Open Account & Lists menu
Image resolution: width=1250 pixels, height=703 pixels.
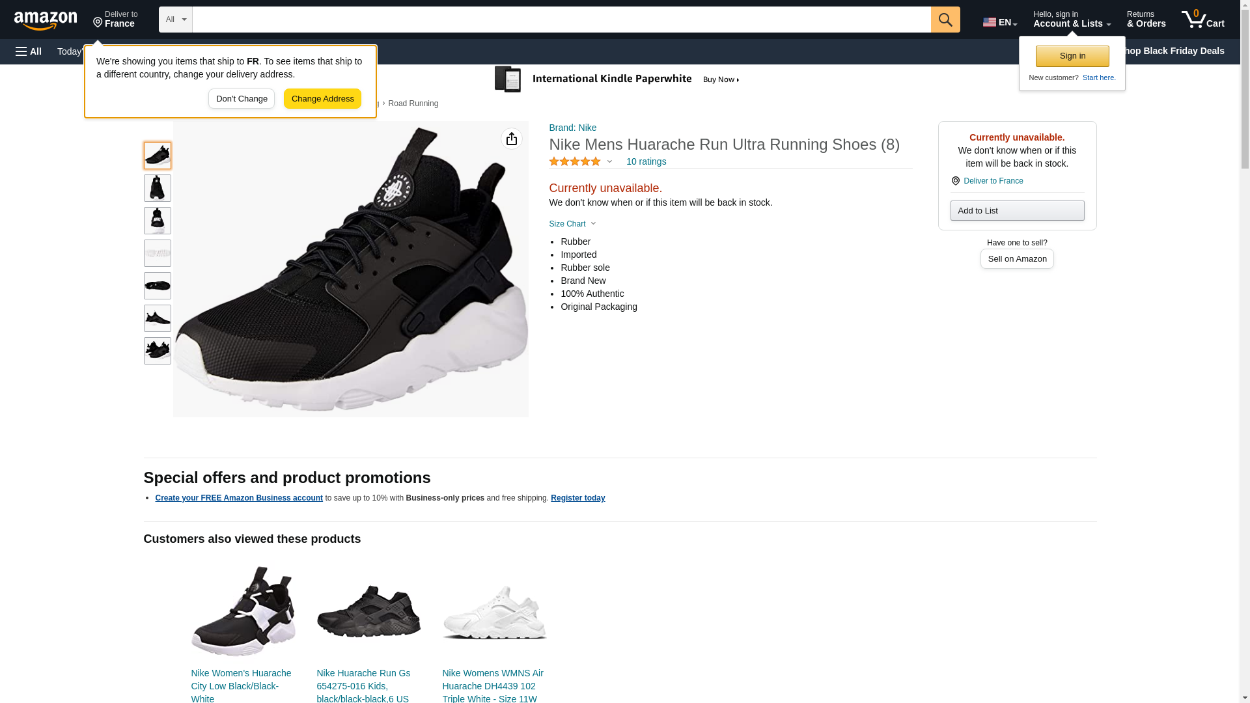1072,20
